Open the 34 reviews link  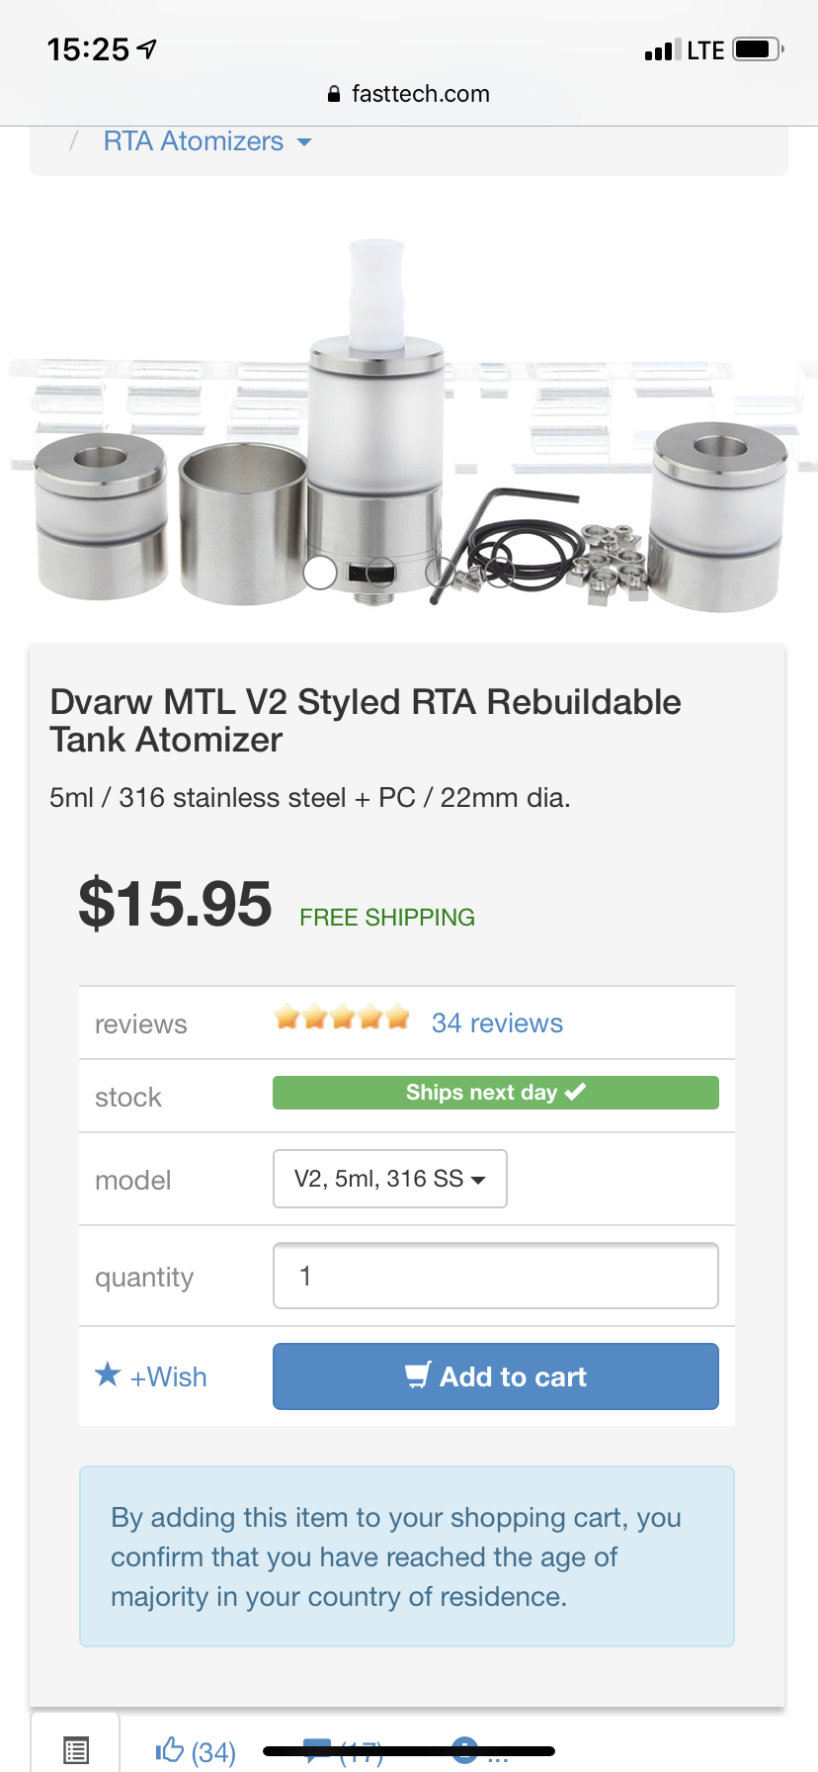[497, 1023]
